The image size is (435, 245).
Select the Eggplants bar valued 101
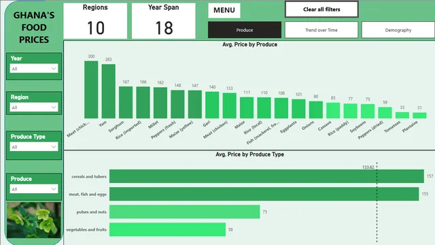click(x=298, y=109)
